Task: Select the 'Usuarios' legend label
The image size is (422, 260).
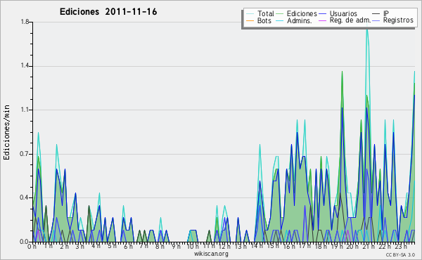Action: [343, 13]
